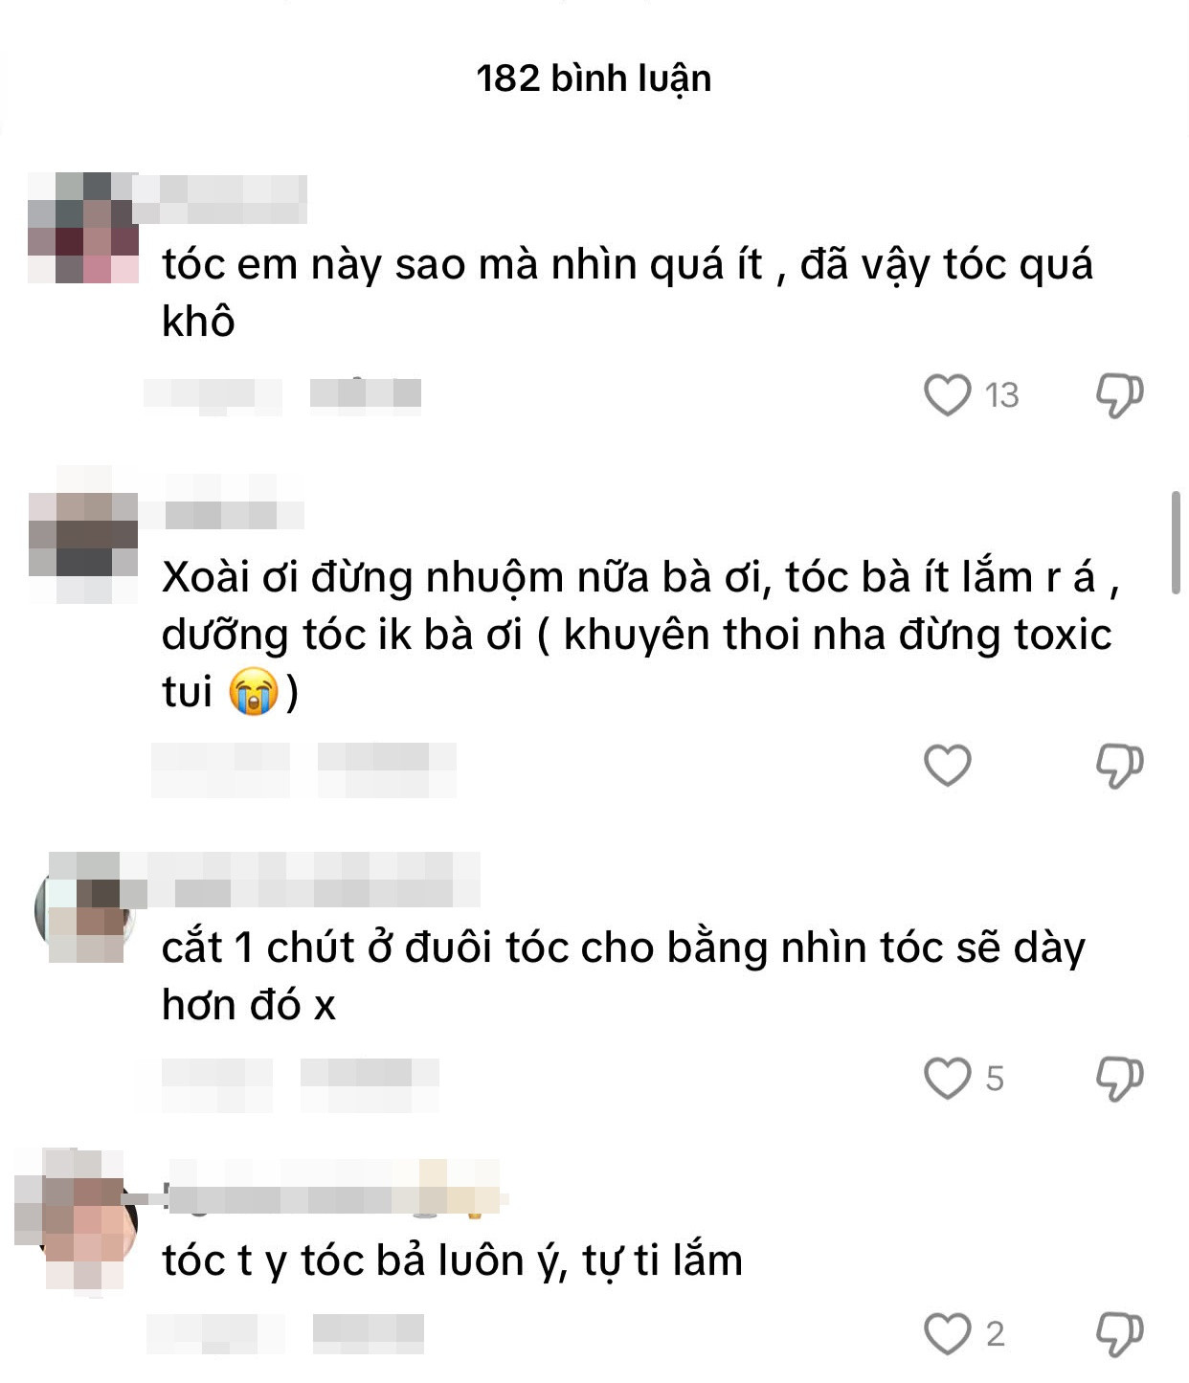Click reply under "tóc em này" comment

click(366, 393)
